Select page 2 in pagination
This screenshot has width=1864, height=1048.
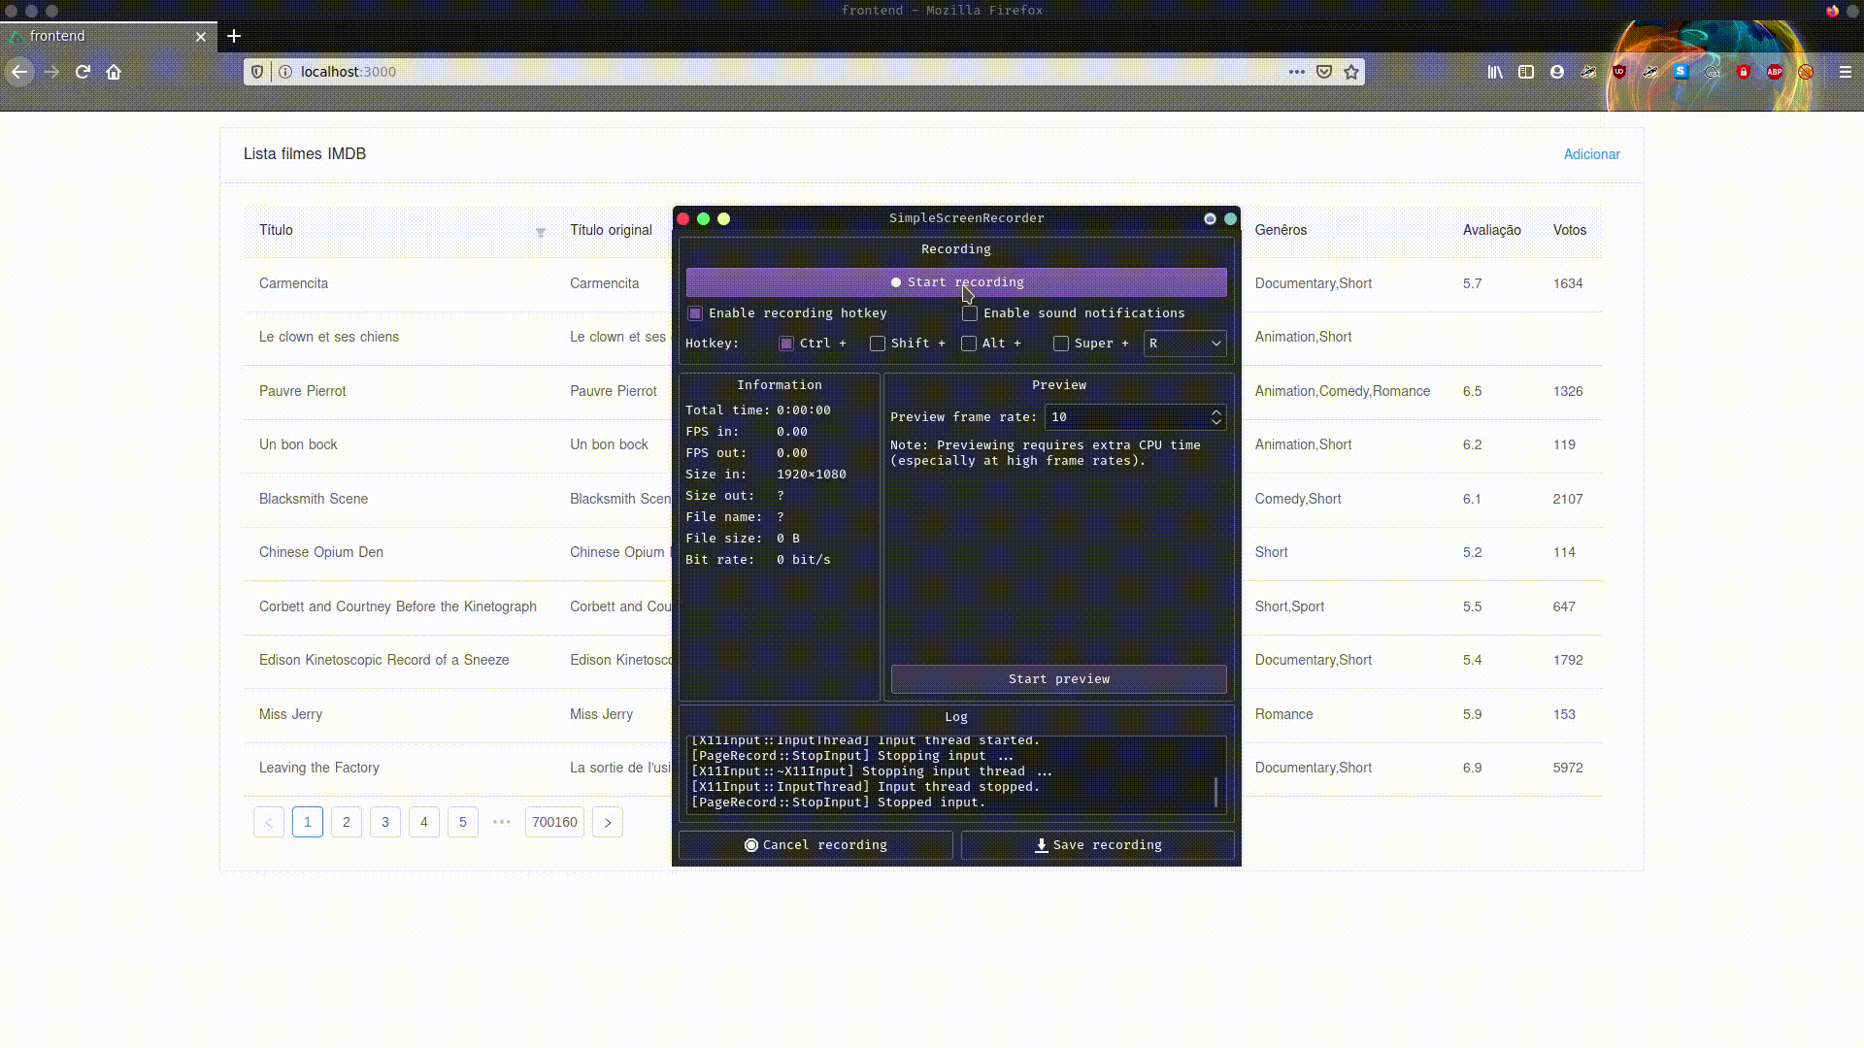click(346, 820)
